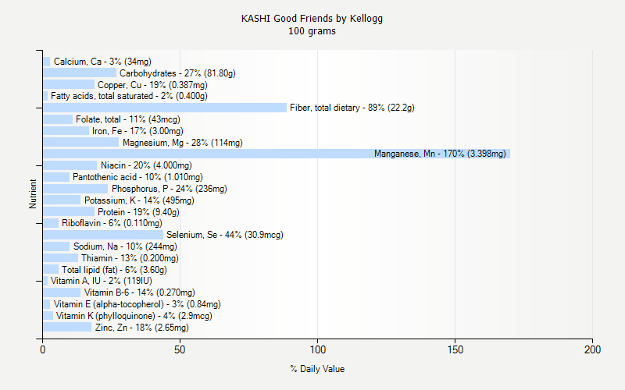Click the 'Iron, Fe - 17% (3.00mg)' label
The height and width of the screenshot is (390, 625).
point(137,131)
